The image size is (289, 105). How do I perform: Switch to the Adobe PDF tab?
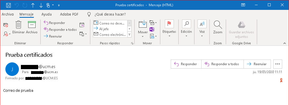pos(69,14)
